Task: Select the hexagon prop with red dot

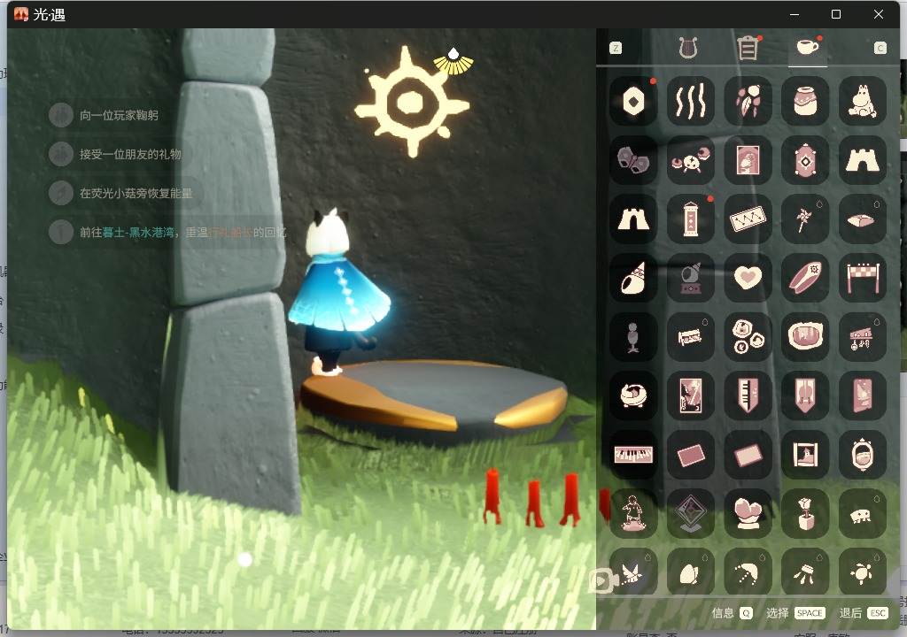Action: (633, 102)
